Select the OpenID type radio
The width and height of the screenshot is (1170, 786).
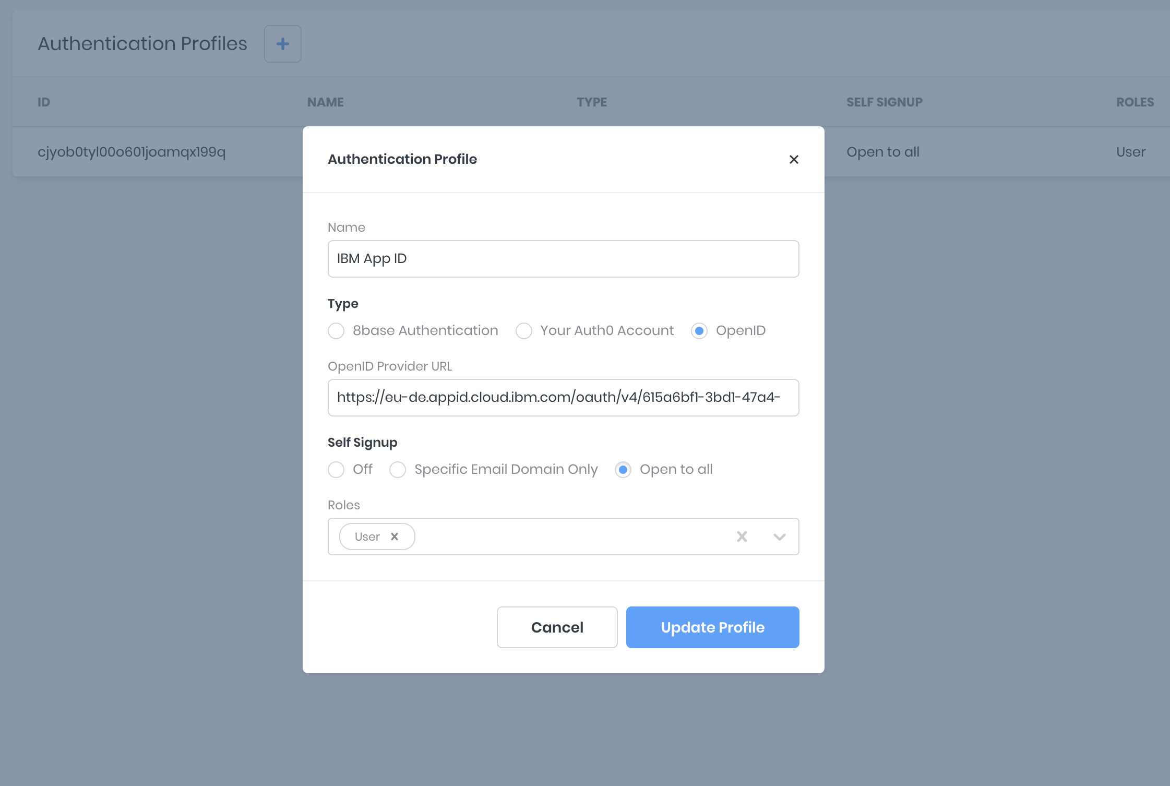click(699, 331)
